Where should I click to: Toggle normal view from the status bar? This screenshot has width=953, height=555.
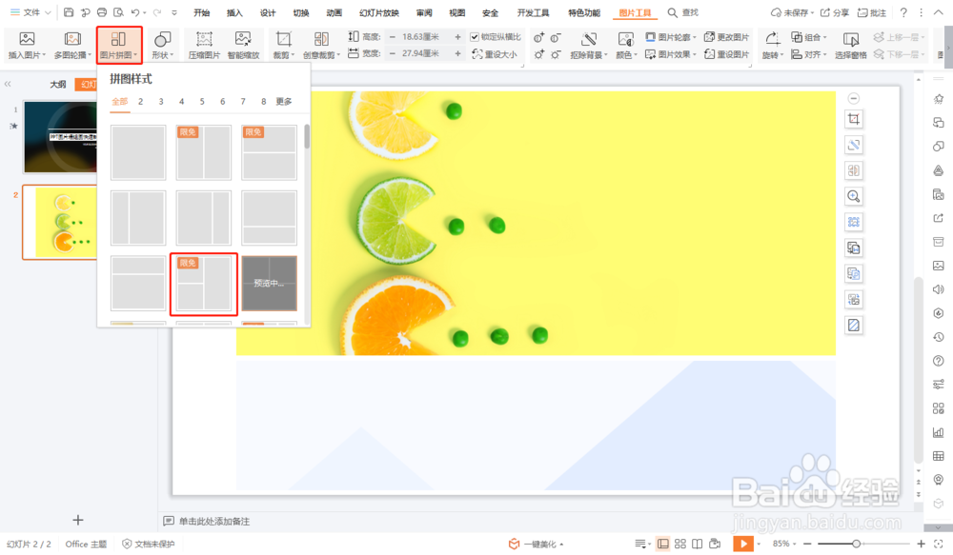[x=664, y=544]
